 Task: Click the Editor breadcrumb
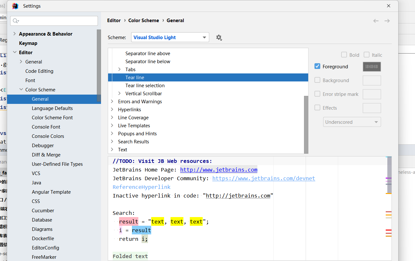pos(114,20)
